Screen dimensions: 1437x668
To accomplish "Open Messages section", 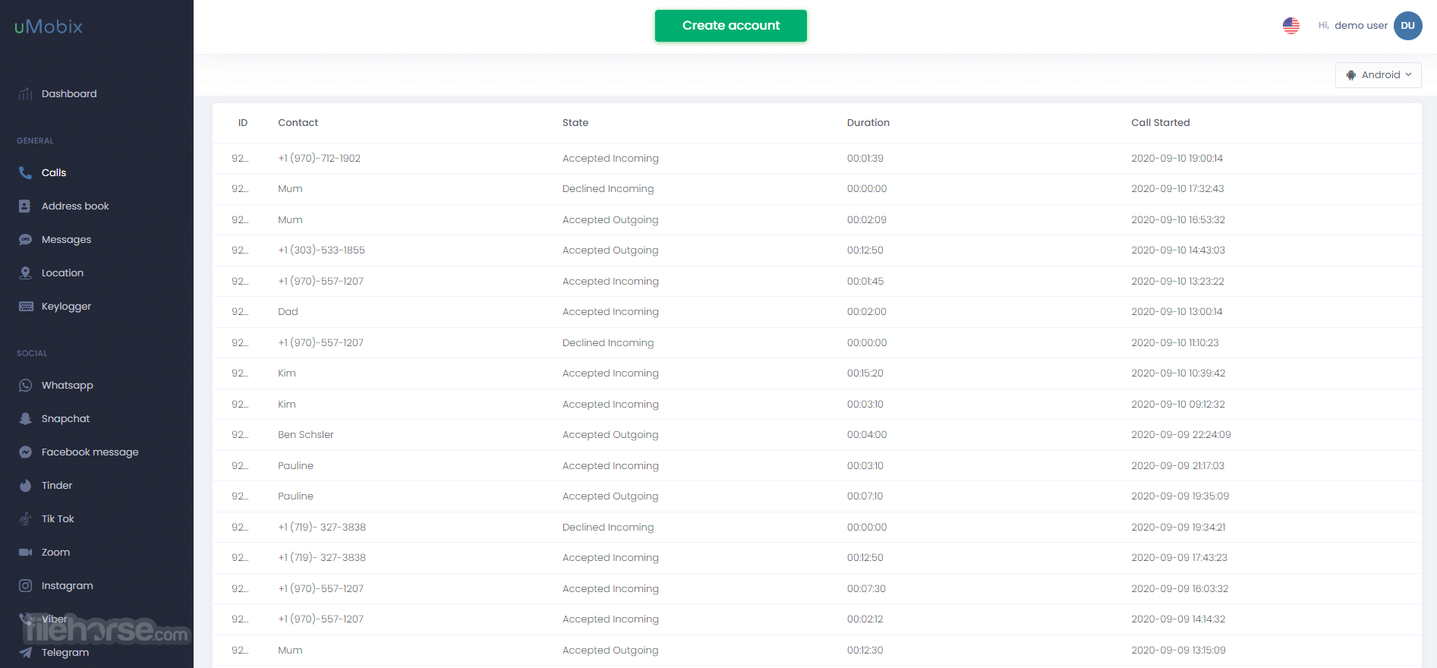I will click(66, 239).
